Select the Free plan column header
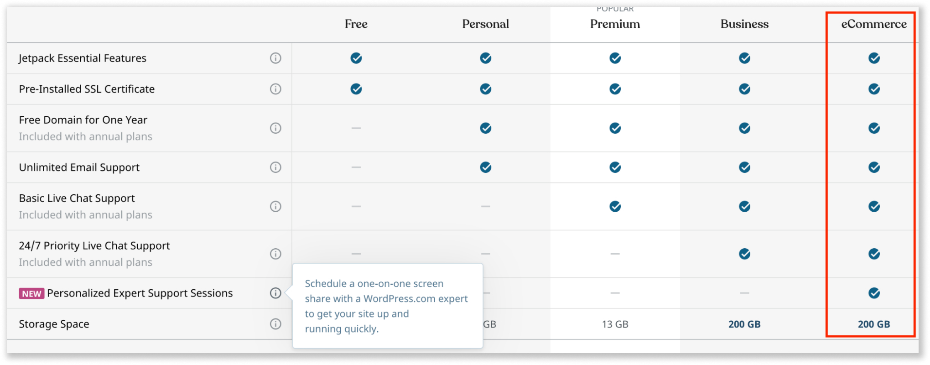The width and height of the screenshot is (930, 365). pos(356,24)
